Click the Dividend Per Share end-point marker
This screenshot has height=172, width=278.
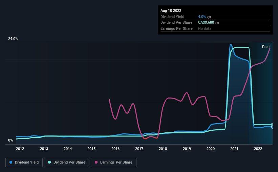(x=272, y=125)
